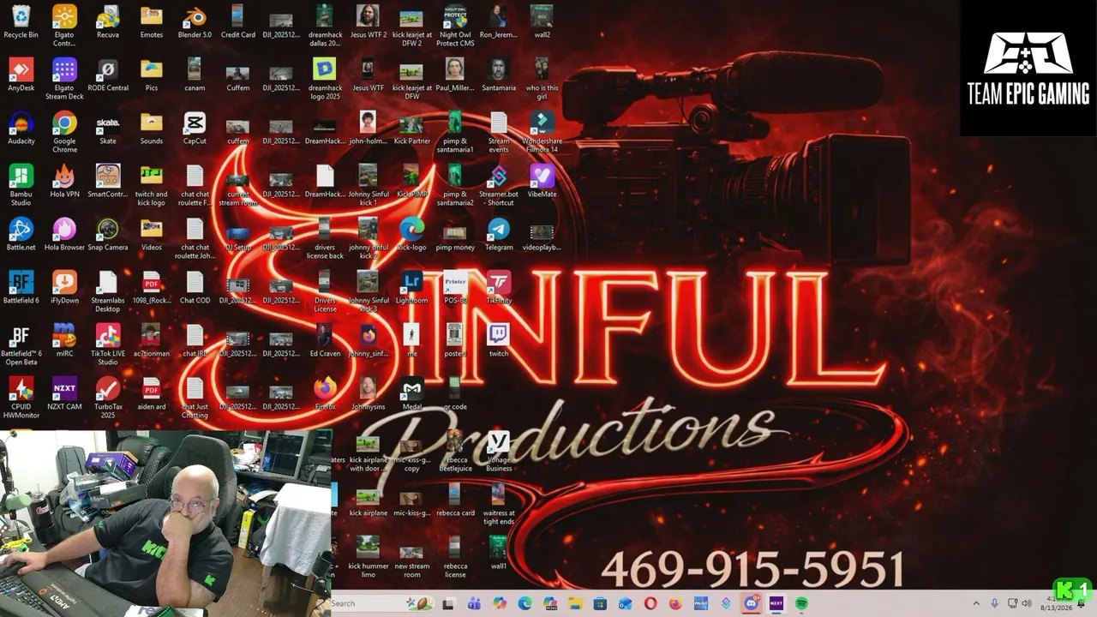
Task: Launch Telegram desktop shortcut
Action: (499, 235)
